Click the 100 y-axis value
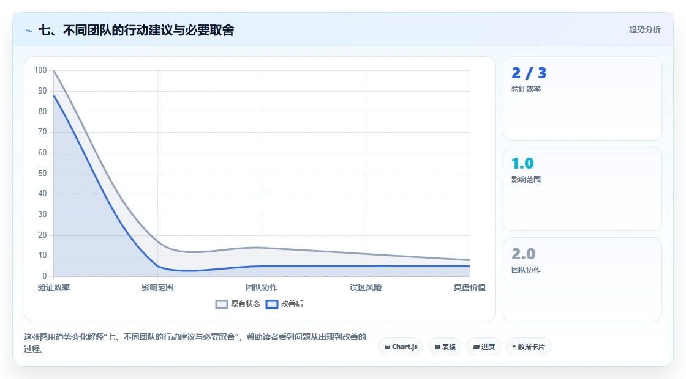The image size is (686, 379). click(x=40, y=70)
